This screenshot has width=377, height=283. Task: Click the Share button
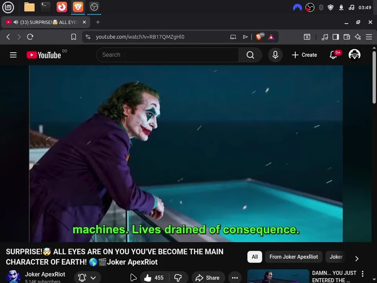point(208,278)
